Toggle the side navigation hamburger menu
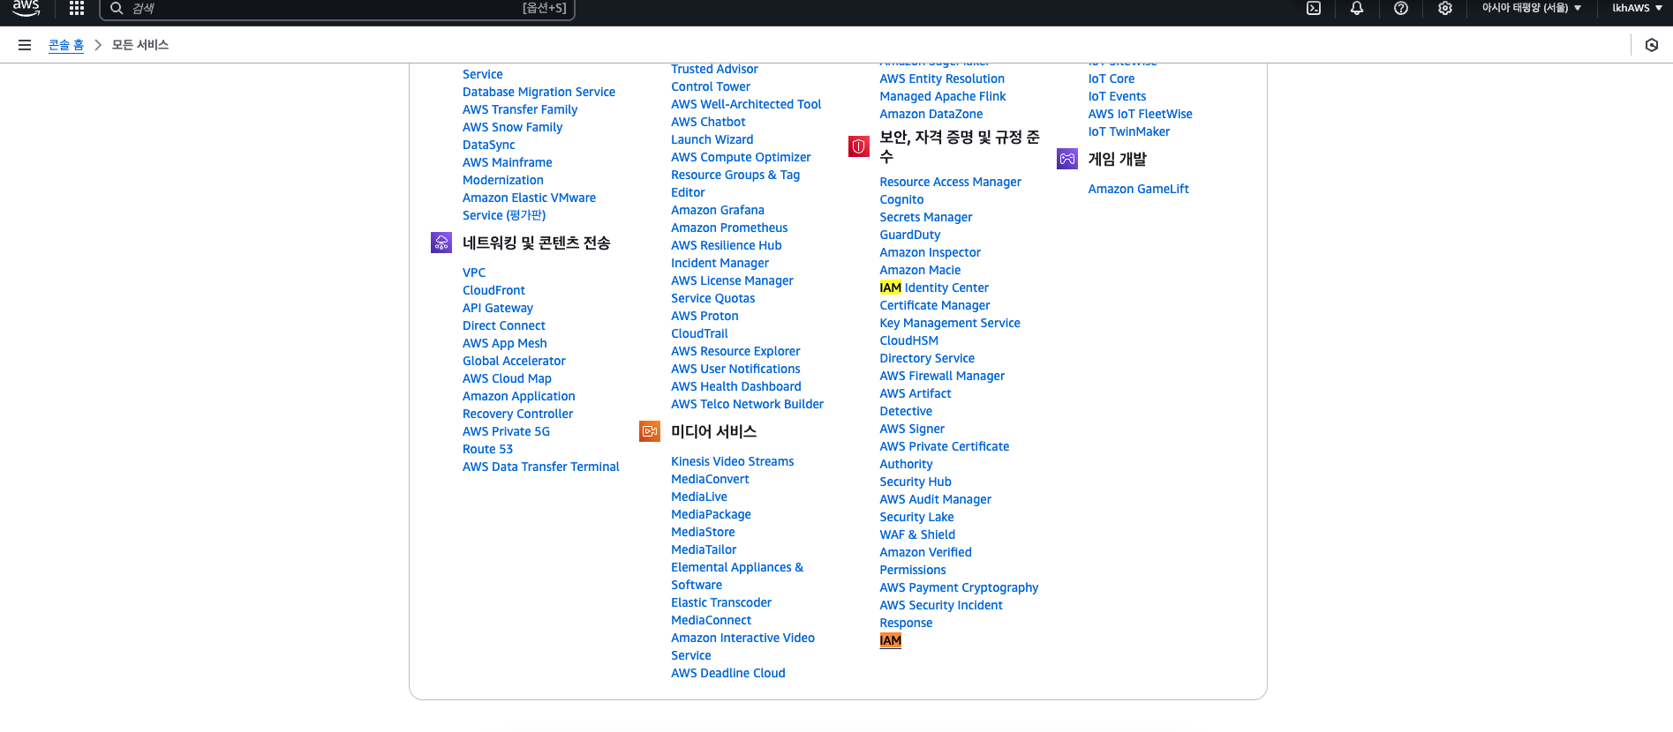This screenshot has width=1673, height=732. coord(25,45)
